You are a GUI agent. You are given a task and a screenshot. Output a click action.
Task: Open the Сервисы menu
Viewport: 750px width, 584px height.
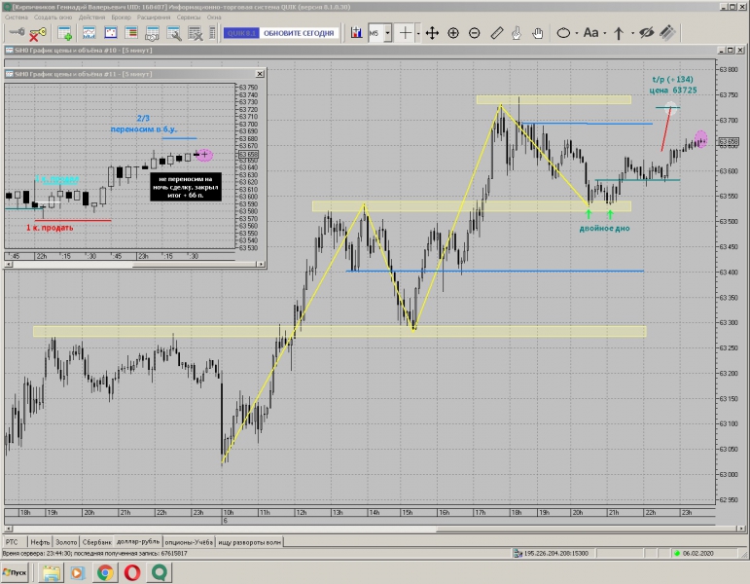tap(189, 18)
